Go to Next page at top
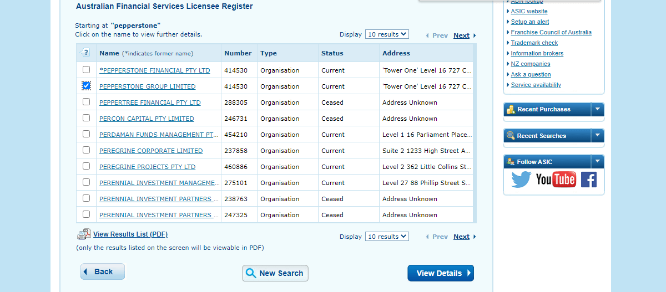This screenshot has height=292, width=666. (x=461, y=35)
